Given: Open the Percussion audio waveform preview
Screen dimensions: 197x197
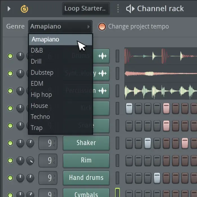Looking at the screenshot, I should coord(161,91).
